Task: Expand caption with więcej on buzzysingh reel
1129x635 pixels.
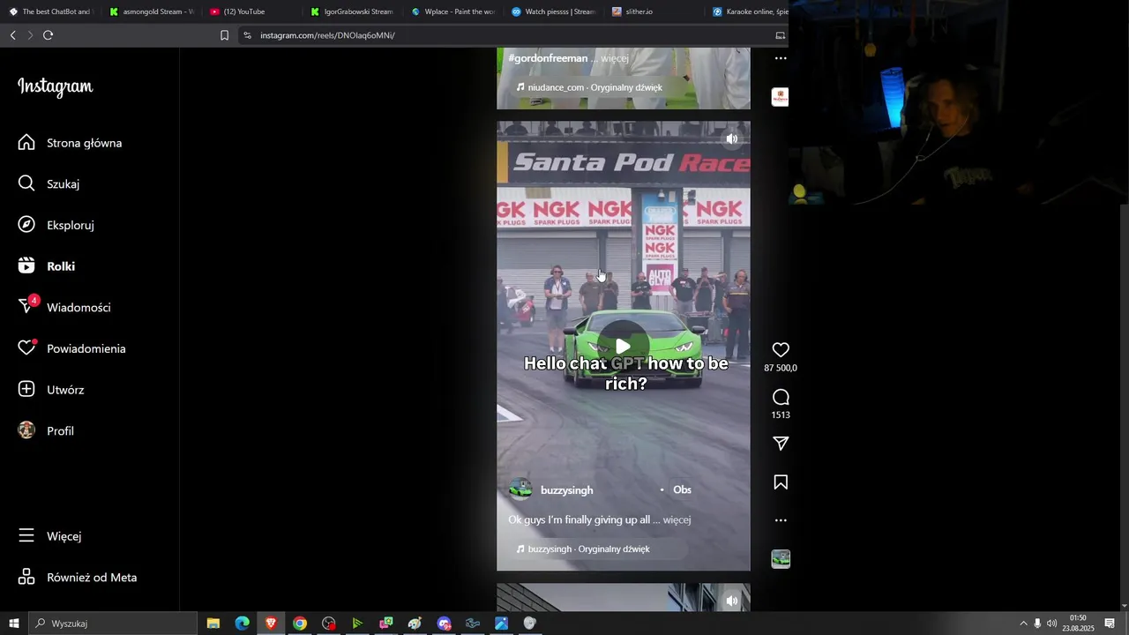Action: click(677, 519)
